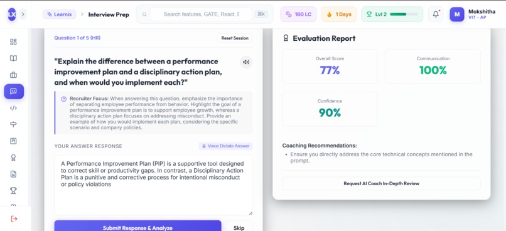506x231 pixels.
Task: Open the notifications bell
Action: (436, 14)
